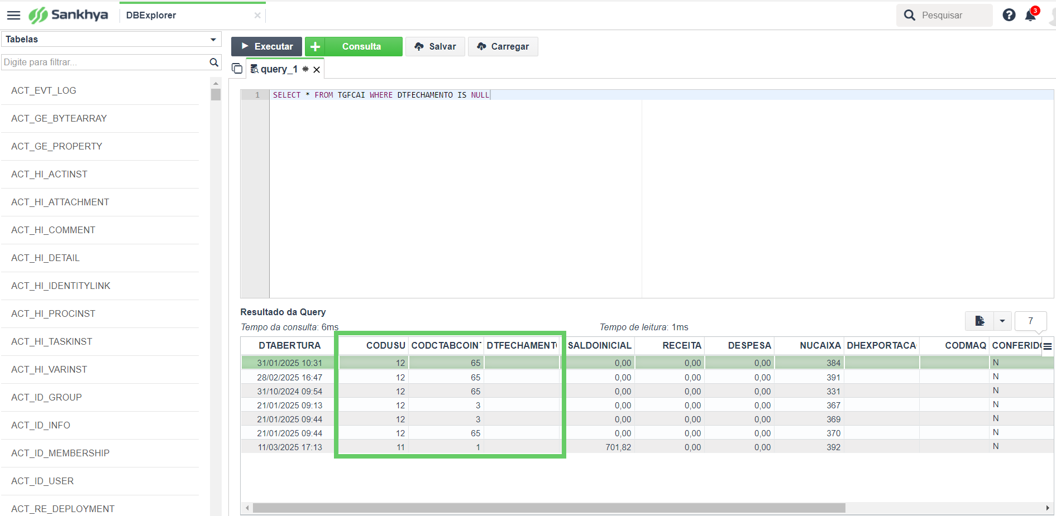The width and height of the screenshot is (1056, 516).
Task: Click the results scroll right arrow
Action: pos(1048,508)
